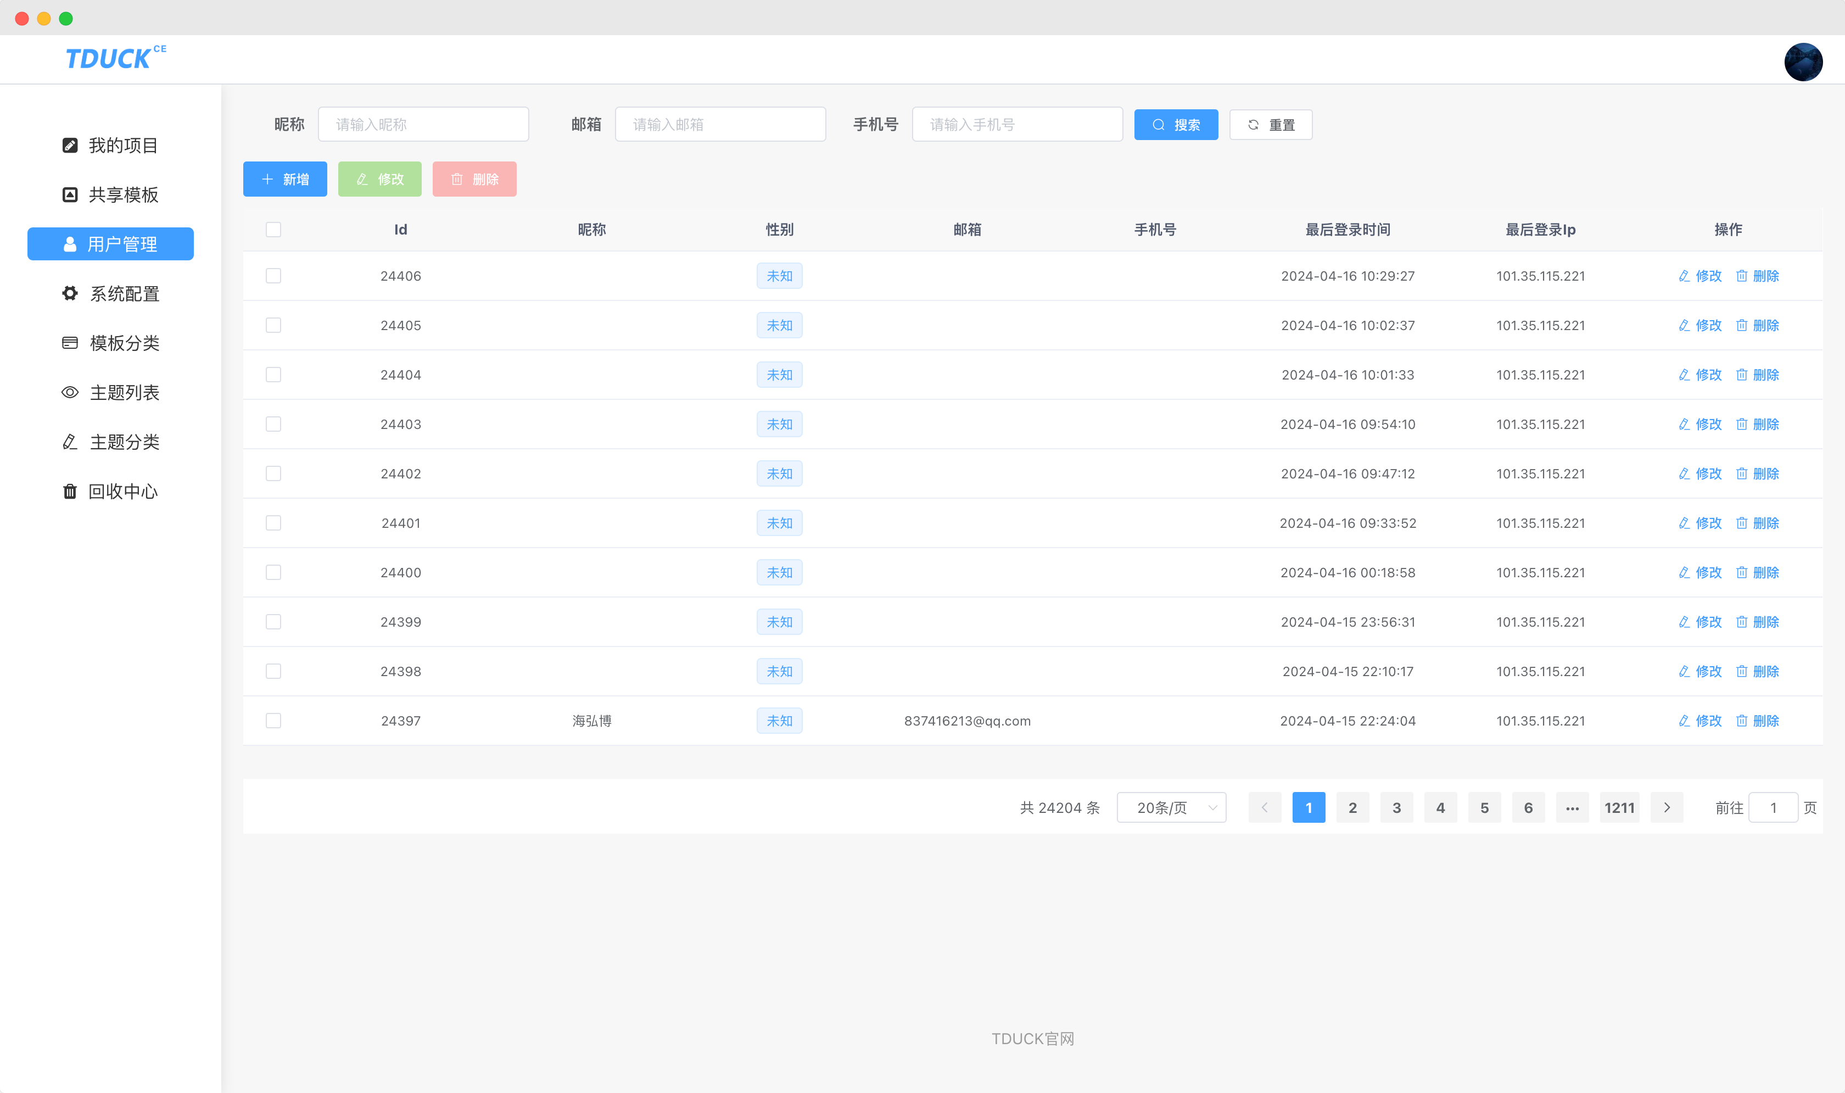Click the TDUCK CE logo

coord(116,58)
